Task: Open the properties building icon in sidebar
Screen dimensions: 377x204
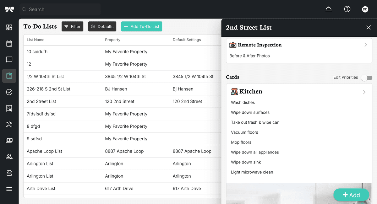Action: (x=9, y=108)
